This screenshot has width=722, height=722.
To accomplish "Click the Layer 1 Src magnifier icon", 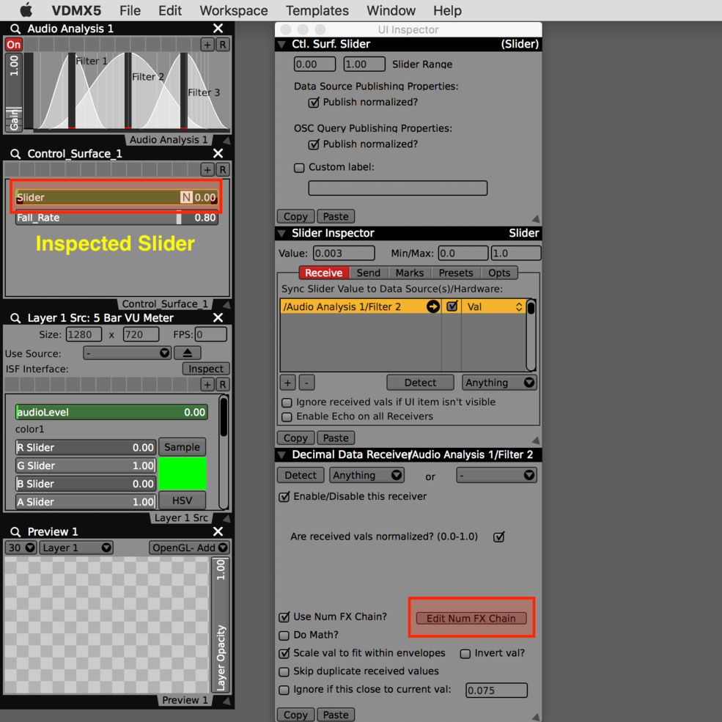I will coord(15,317).
